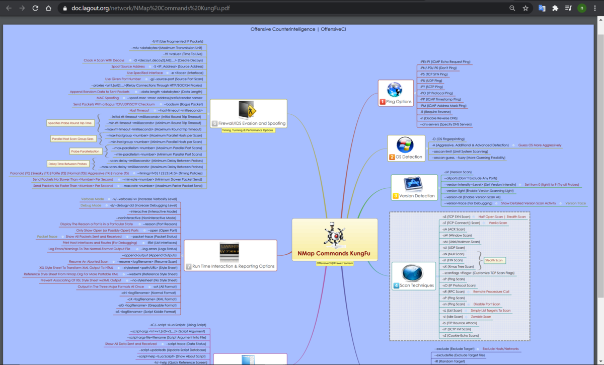Click the Scan Techniques blue sphere icon
Viewport: 604px width, 365px height.
[413, 273]
